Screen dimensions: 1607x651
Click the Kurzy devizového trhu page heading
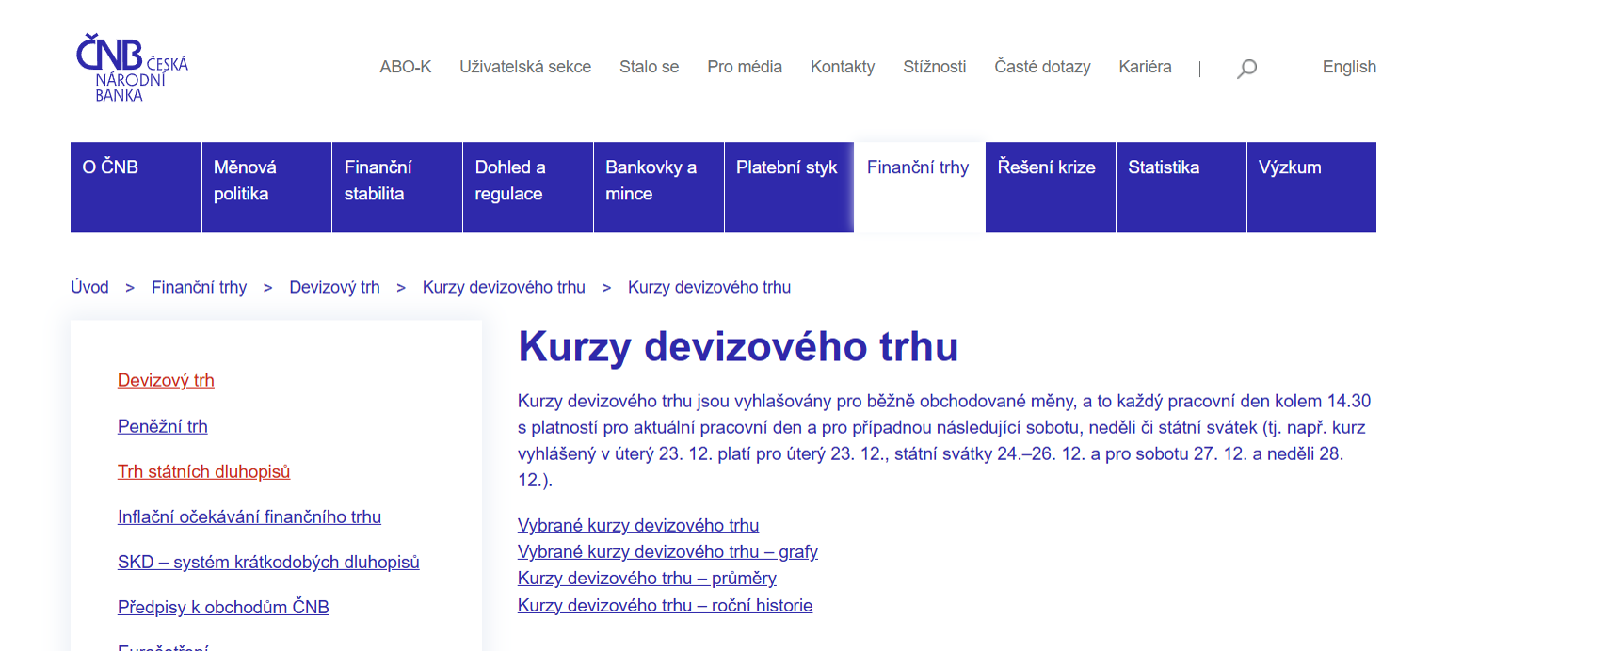tap(738, 346)
